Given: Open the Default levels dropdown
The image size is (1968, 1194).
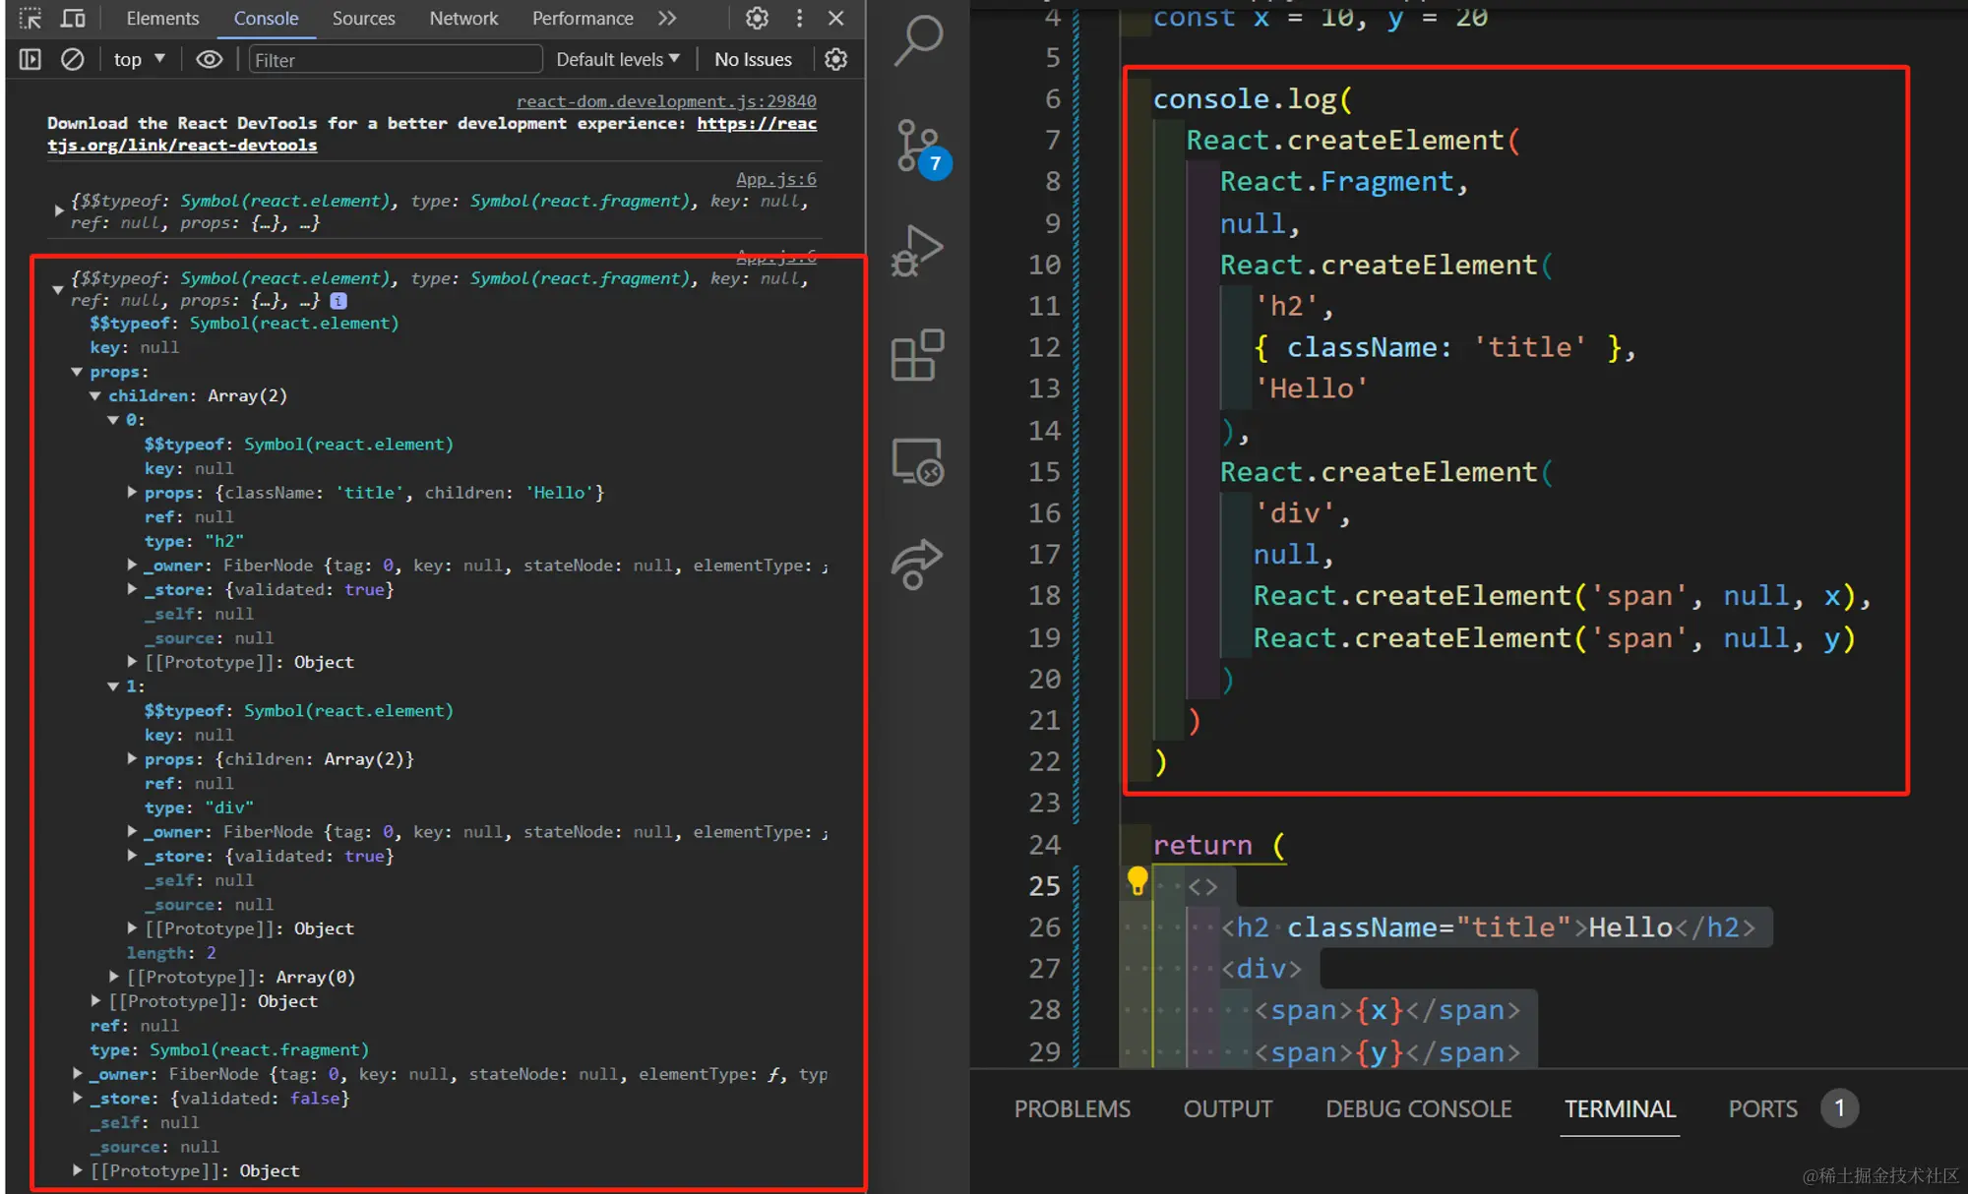Looking at the screenshot, I should tap(617, 60).
